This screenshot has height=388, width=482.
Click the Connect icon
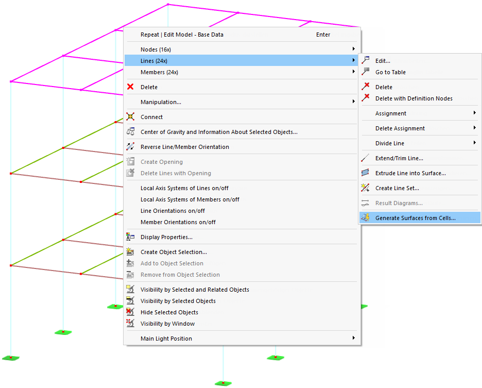130,117
